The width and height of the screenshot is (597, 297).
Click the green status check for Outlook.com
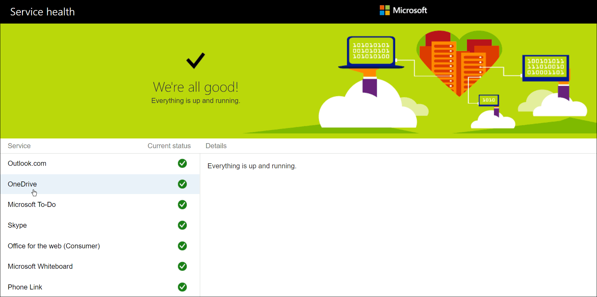click(x=182, y=163)
